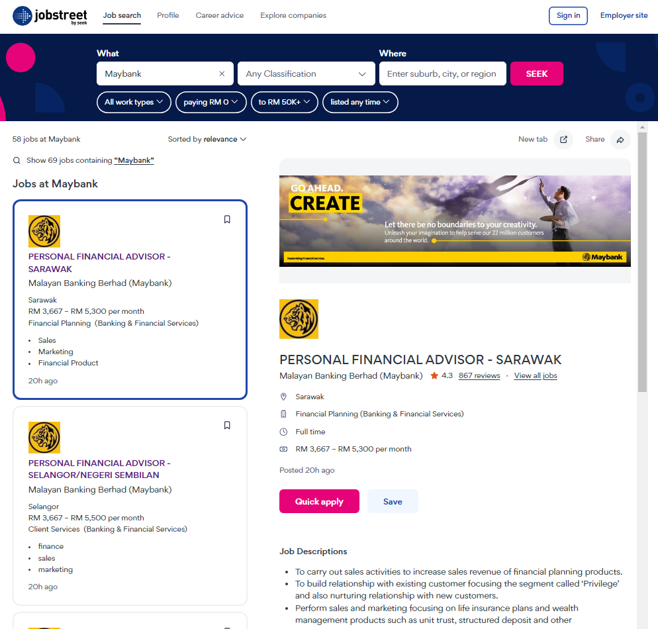Click Malayan Banking Berhad in Selangor card
The image size is (658, 629).
[100, 490]
